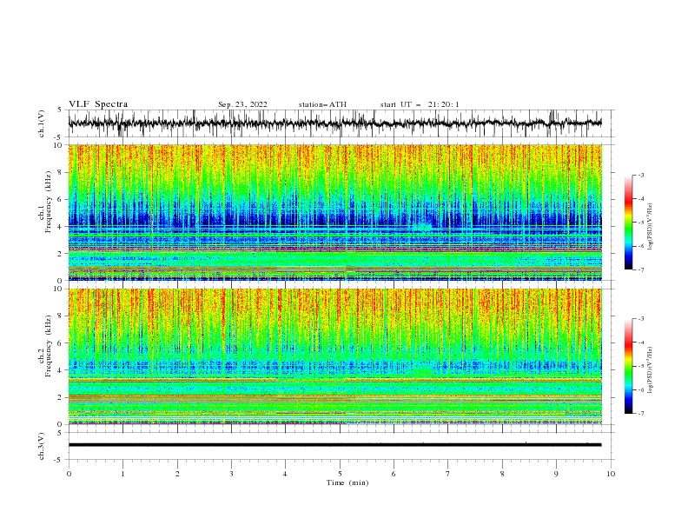Click the ch.1 color scale bar

pos(628,223)
